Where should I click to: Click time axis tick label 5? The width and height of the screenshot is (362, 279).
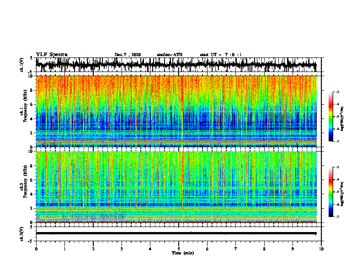tap(179, 249)
